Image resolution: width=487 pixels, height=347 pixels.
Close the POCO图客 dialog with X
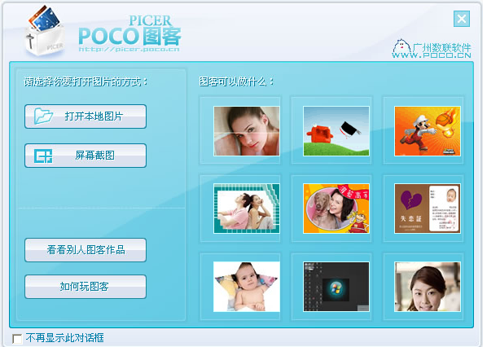[462, 19]
